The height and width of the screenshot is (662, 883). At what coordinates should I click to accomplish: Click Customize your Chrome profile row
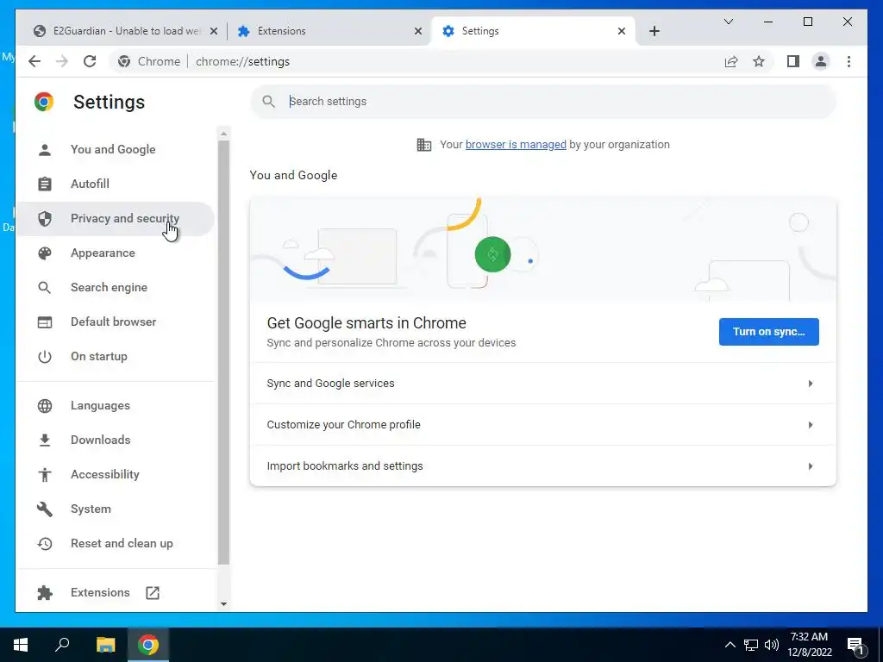[x=543, y=425]
